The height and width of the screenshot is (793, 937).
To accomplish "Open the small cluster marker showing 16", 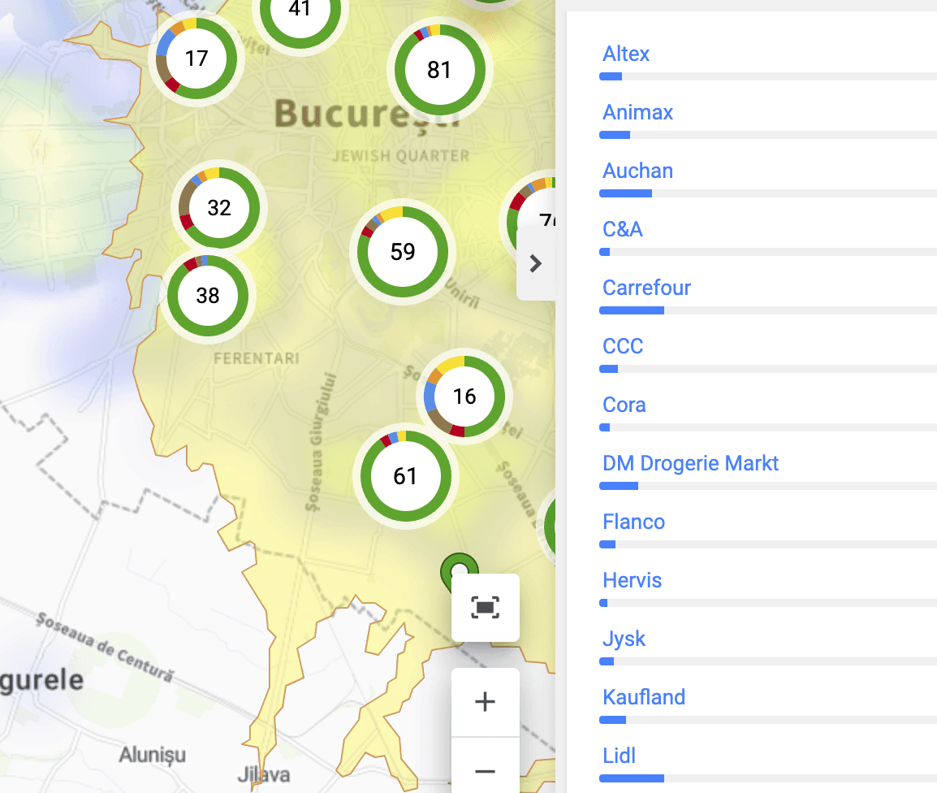I will click(464, 396).
